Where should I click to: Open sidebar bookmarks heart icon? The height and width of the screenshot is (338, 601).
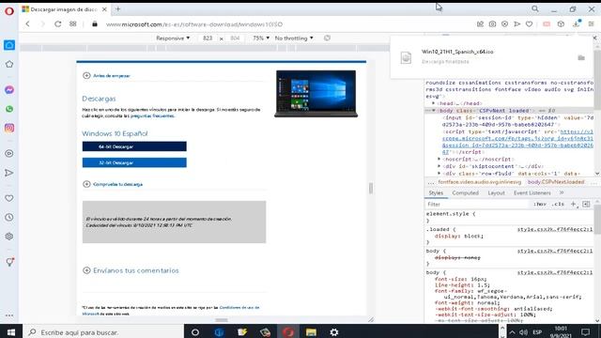[9, 198]
